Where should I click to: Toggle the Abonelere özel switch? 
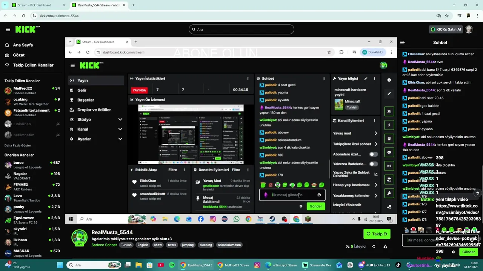point(373,154)
